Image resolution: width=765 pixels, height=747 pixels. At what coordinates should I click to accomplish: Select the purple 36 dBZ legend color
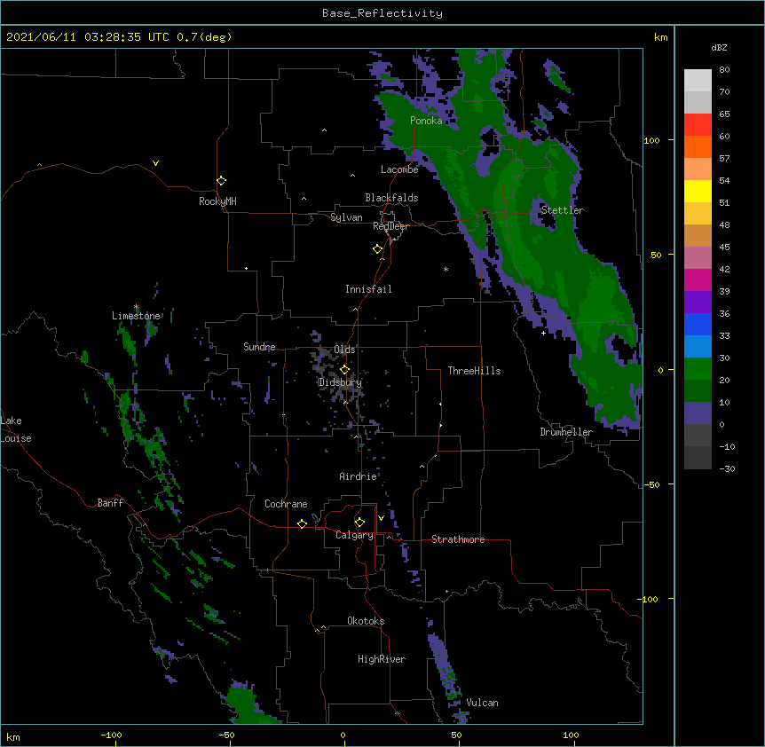(698, 303)
